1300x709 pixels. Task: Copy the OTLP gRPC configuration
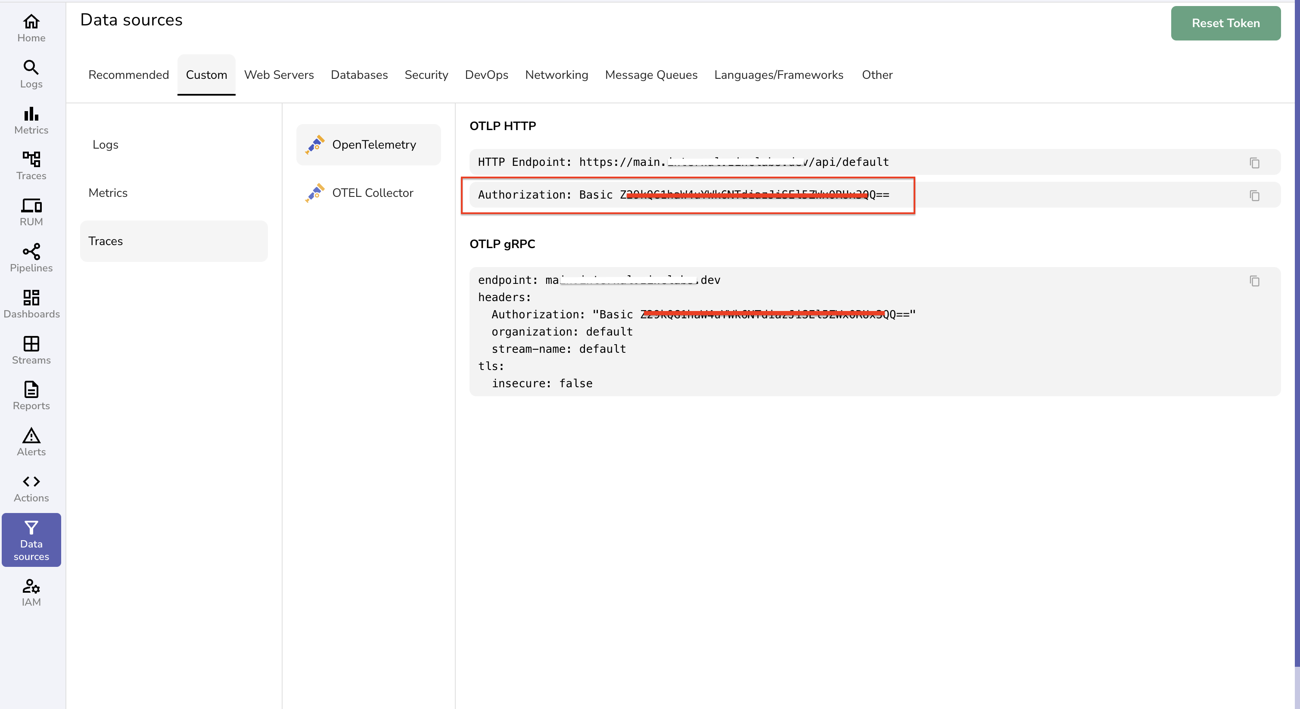click(x=1255, y=281)
